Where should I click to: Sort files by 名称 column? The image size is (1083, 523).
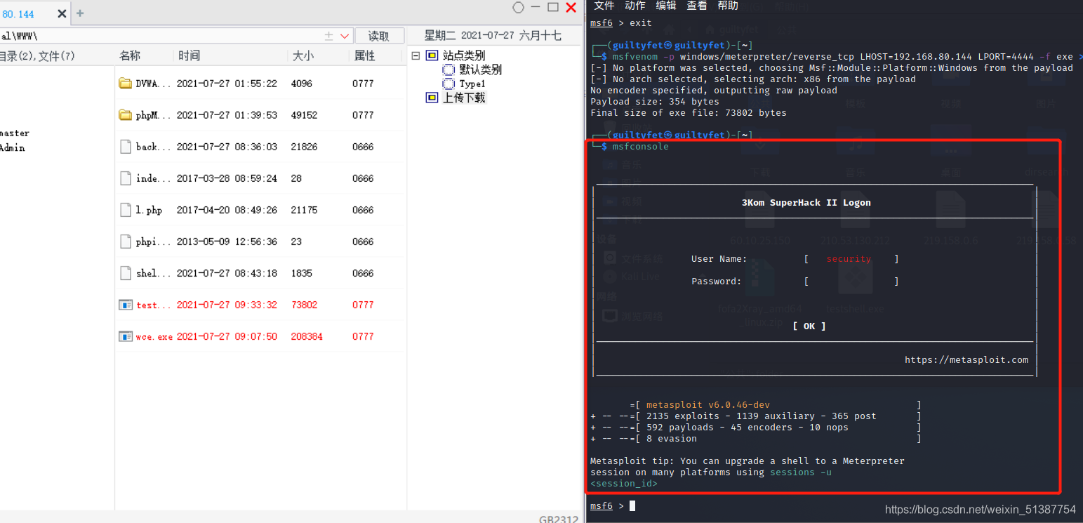130,55
